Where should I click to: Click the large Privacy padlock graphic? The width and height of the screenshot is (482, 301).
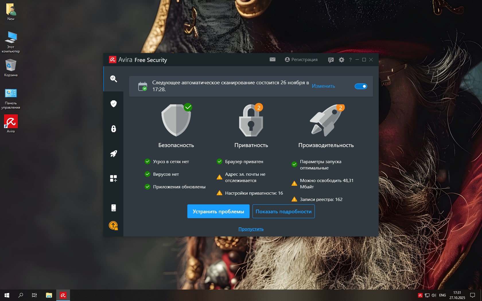pyautogui.click(x=251, y=120)
